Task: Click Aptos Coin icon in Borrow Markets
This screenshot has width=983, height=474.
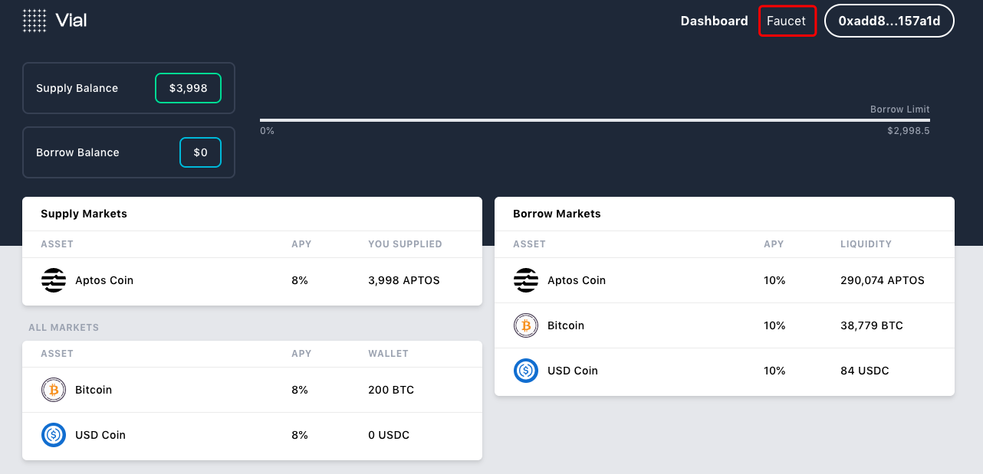Action: (526, 281)
